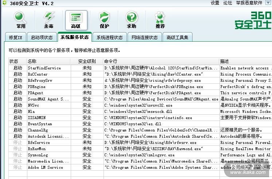The image size is (272, 179).
Task: Select the RfwProxySrv service row
Action: (x=140, y=80)
